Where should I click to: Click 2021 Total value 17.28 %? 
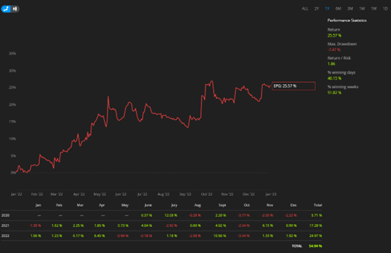click(316, 225)
